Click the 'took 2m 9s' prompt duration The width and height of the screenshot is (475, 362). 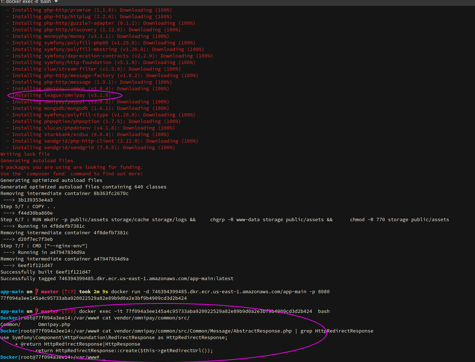(x=94, y=292)
